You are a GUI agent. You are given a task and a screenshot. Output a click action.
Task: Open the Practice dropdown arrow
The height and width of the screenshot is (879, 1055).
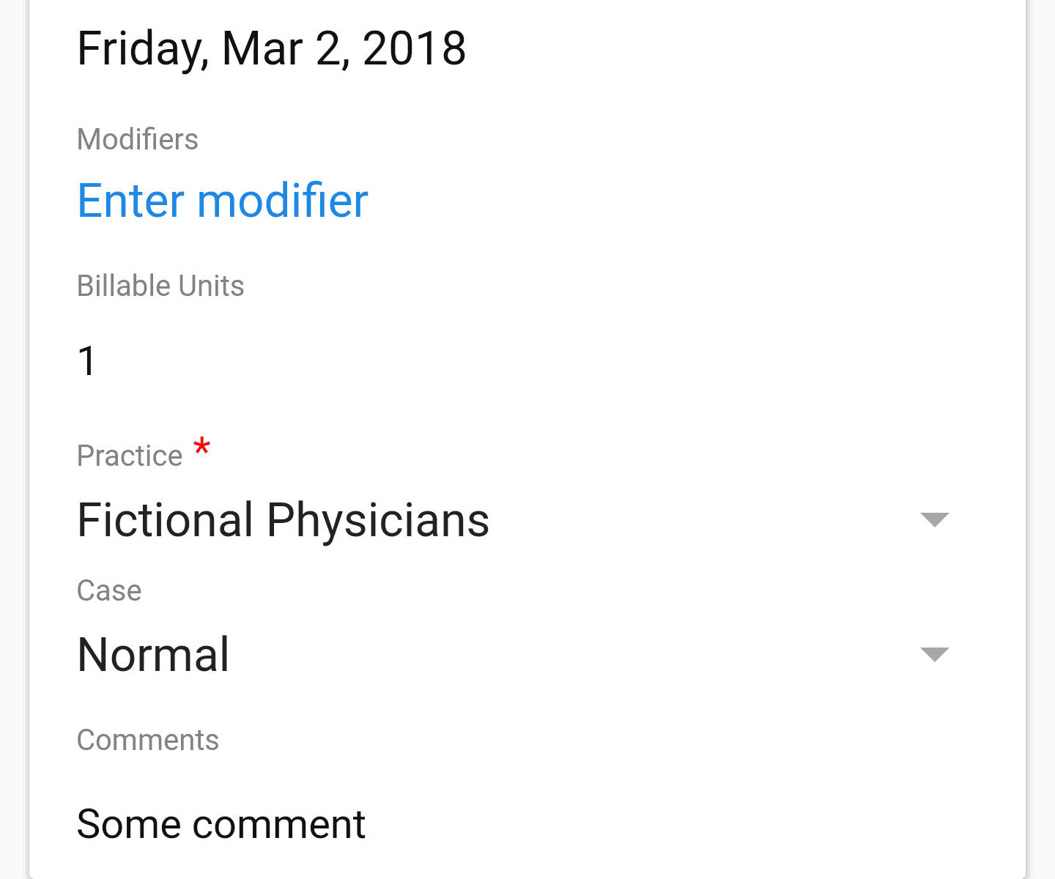[x=934, y=520]
